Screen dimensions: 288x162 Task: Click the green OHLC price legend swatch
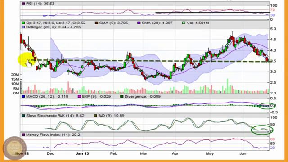click(23, 23)
